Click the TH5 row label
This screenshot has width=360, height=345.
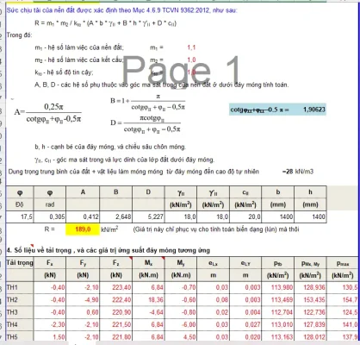click(x=20, y=336)
